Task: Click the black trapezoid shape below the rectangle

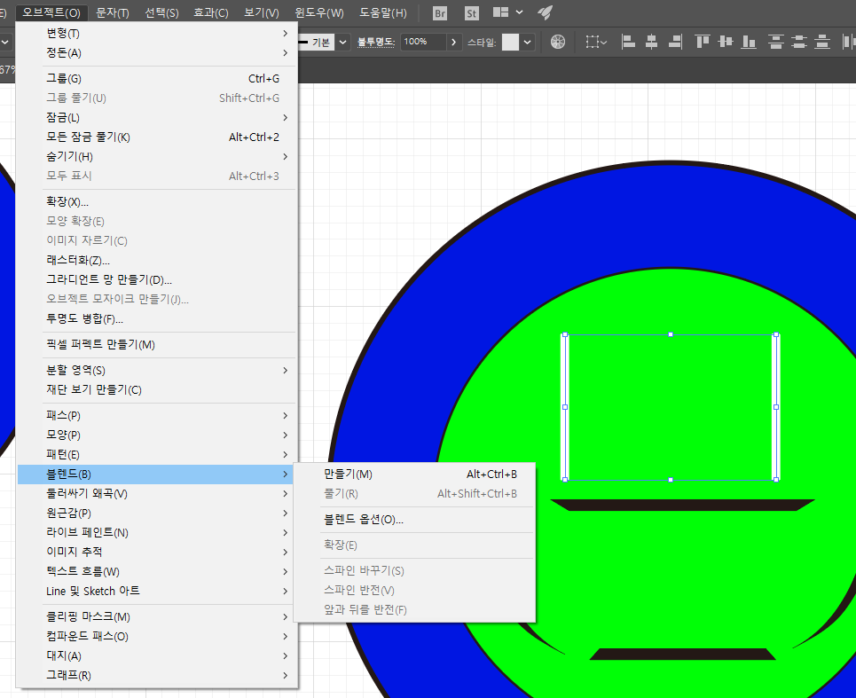Action: 682,505
